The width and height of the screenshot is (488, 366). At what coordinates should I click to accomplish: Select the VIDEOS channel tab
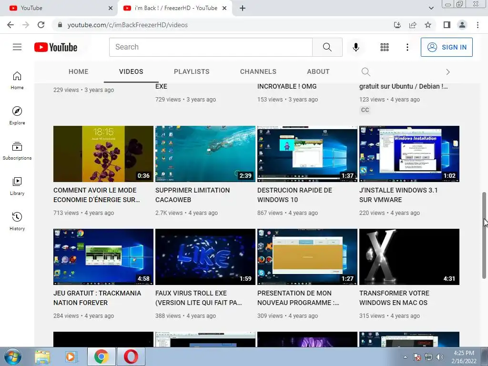(x=131, y=71)
